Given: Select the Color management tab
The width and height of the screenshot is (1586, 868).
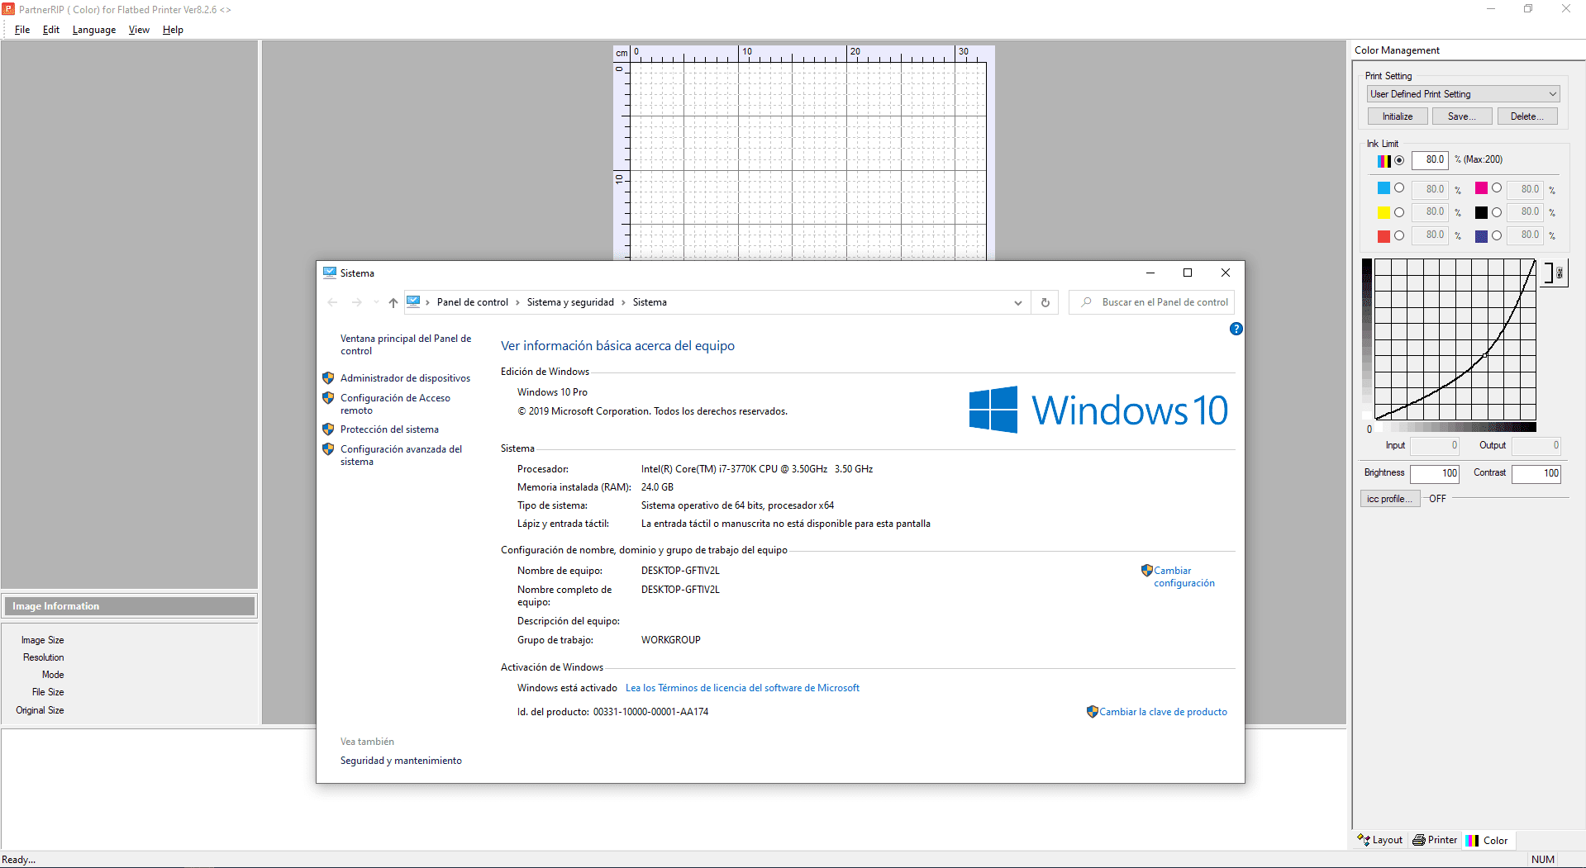Looking at the screenshot, I should coord(1488,840).
